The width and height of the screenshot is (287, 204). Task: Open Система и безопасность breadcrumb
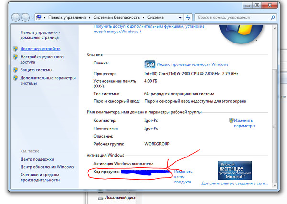coord(116,18)
